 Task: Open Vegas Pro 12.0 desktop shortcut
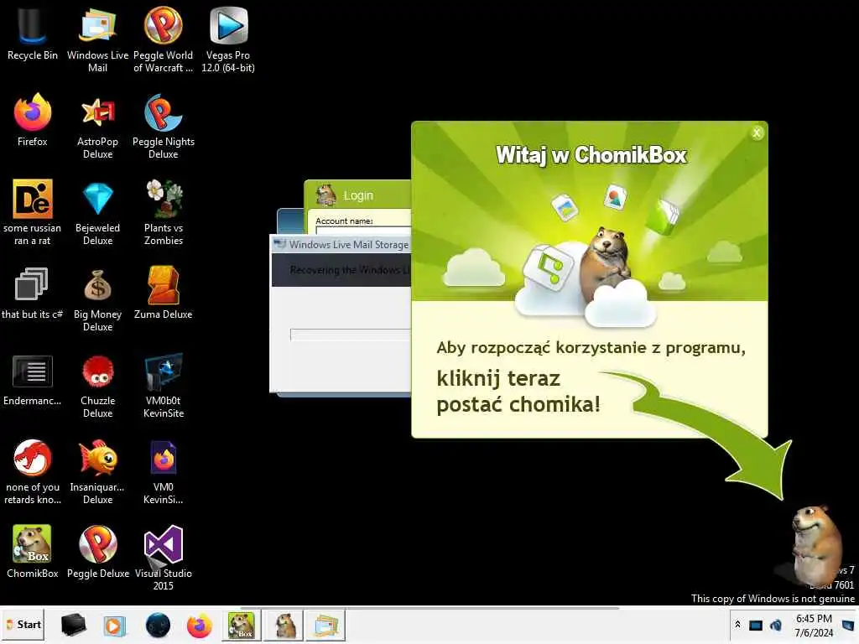[x=228, y=39]
